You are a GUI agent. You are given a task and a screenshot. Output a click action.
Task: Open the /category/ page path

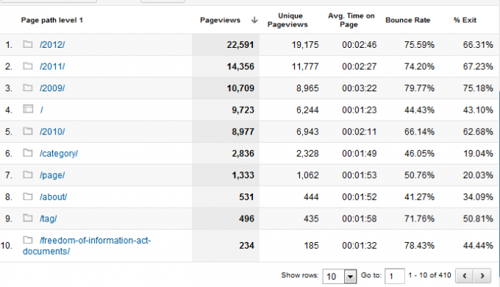click(59, 154)
